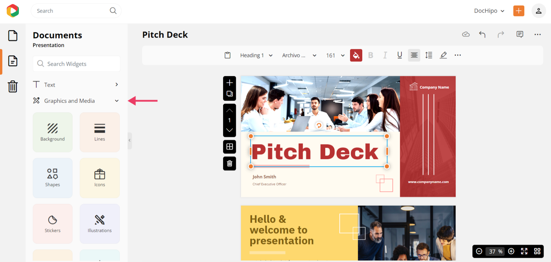Open the font size 161 dropdown
551x262 pixels.
click(x=335, y=55)
